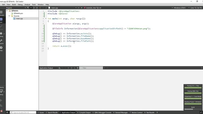Open Application Output settings gear
This screenshot has height=114, width=203.
pos(77,68)
